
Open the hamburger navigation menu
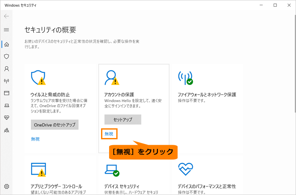point(6,30)
